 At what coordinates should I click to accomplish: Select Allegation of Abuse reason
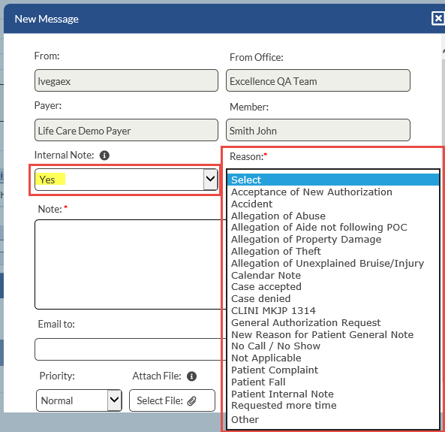[x=333, y=216]
